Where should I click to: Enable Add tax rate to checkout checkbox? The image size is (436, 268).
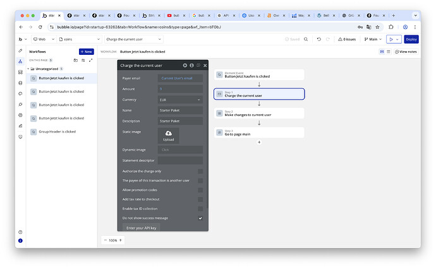coord(200,199)
